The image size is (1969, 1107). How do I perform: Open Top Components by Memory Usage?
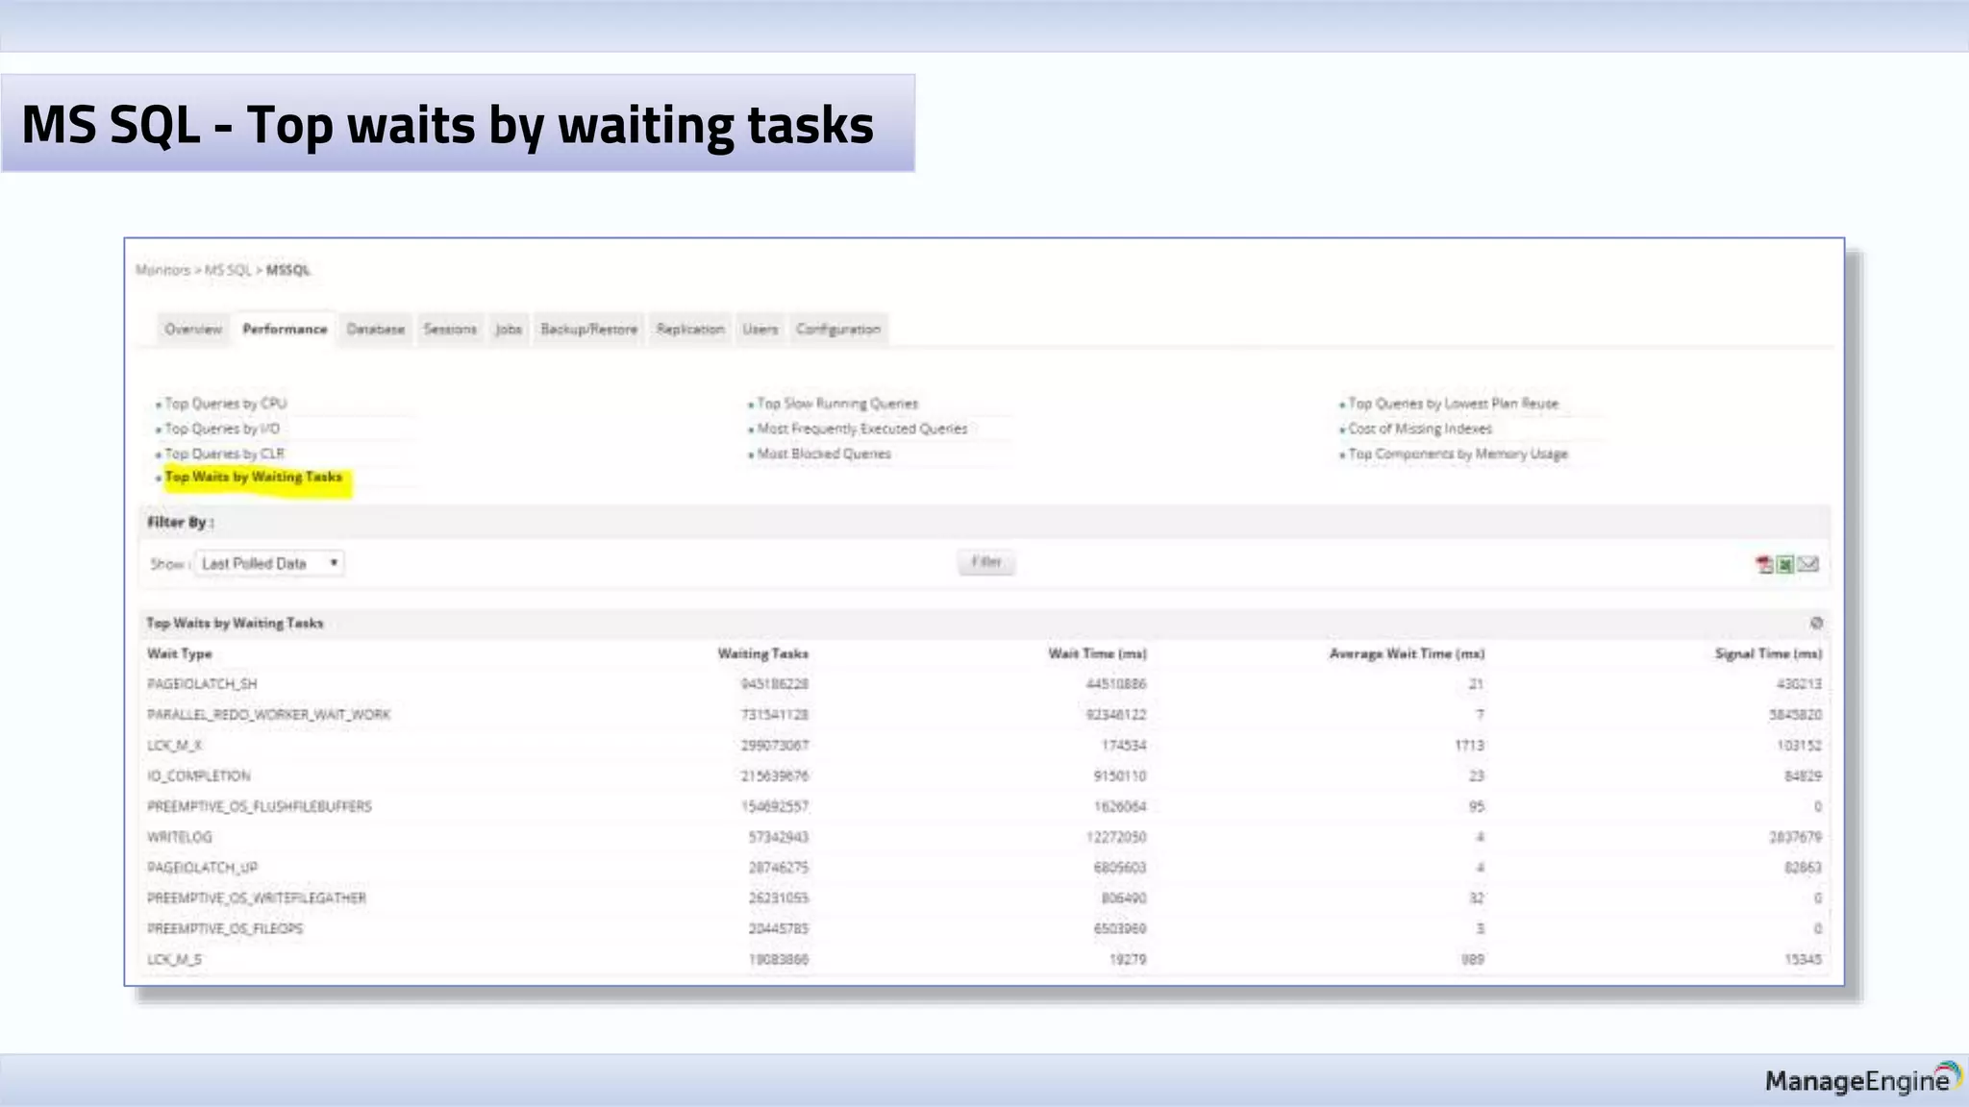coord(1458,454)
